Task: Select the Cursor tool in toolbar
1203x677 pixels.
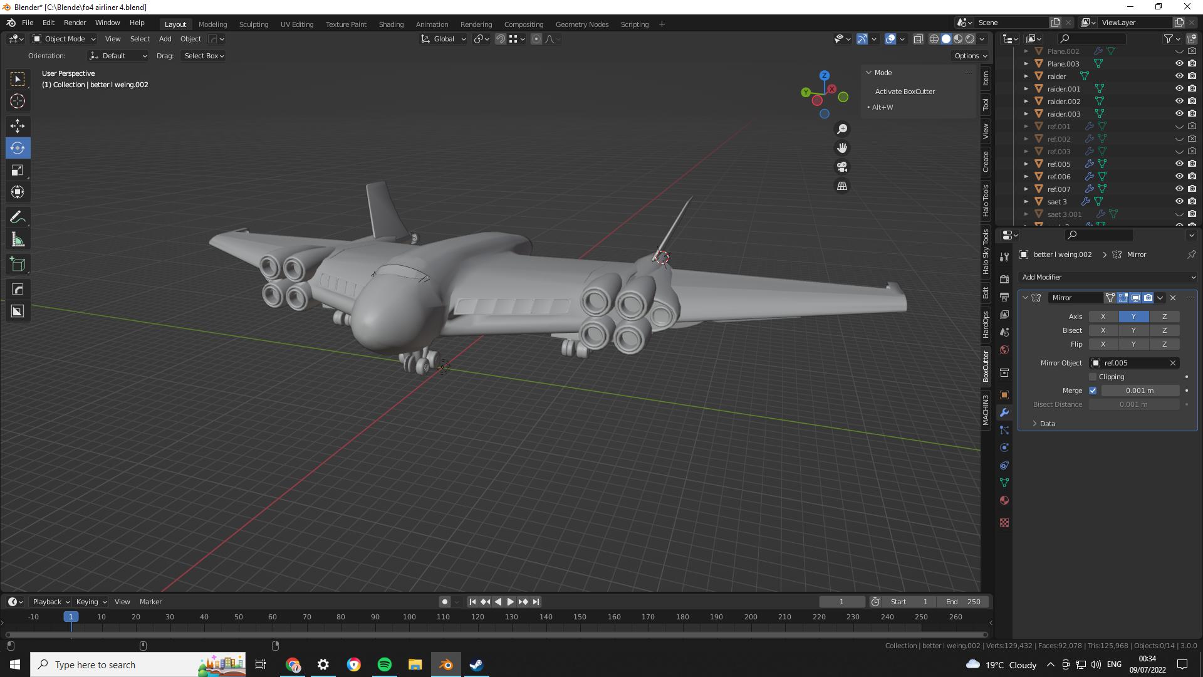Action: (x=18, y=101)
